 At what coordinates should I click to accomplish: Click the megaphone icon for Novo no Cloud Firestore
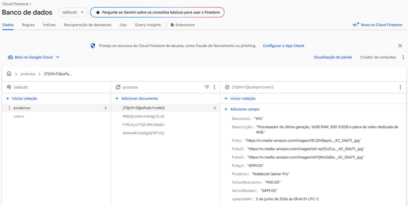(356, 25)
